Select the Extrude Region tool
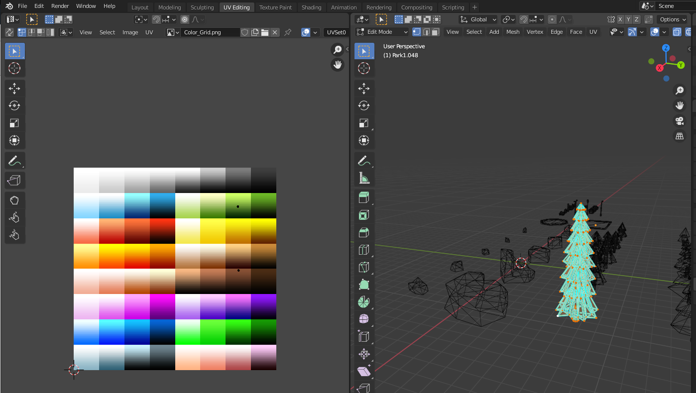The width and height of the screenshot is (696, 393). [364, 197]
